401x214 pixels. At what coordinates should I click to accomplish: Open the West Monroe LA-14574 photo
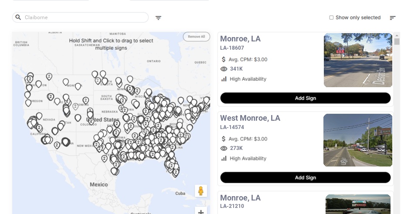[358, 140]
